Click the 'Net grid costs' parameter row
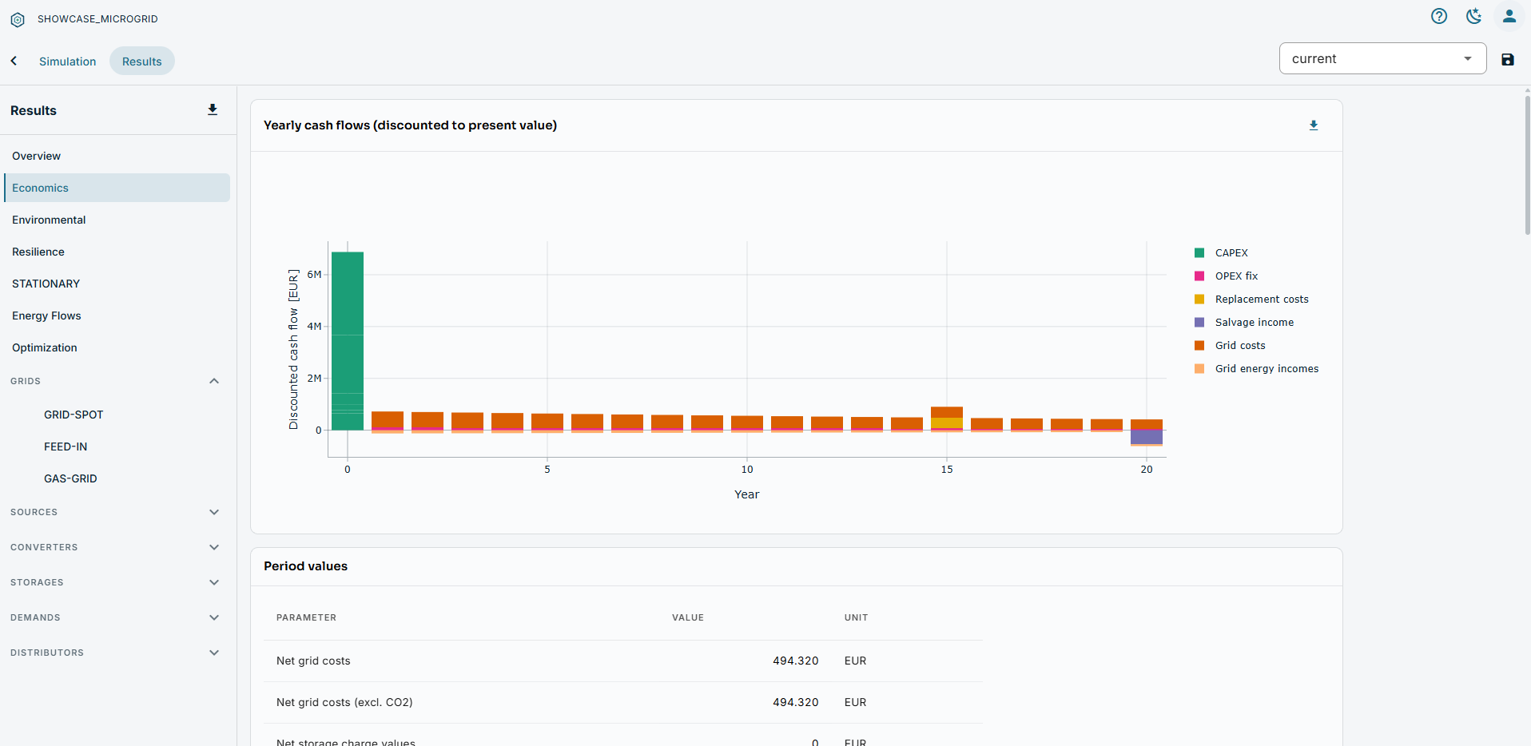Screen dimensions: 1531x746 click(x=623, y=661)
